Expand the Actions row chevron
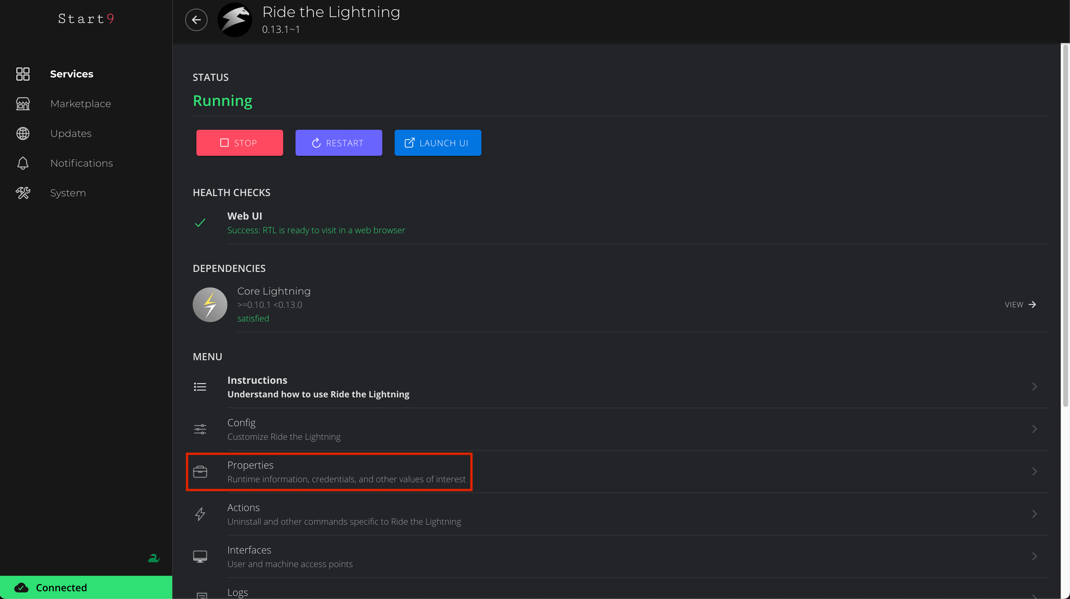The height and width of the screenshot is (599, 1070). [x=1034, y=514]
